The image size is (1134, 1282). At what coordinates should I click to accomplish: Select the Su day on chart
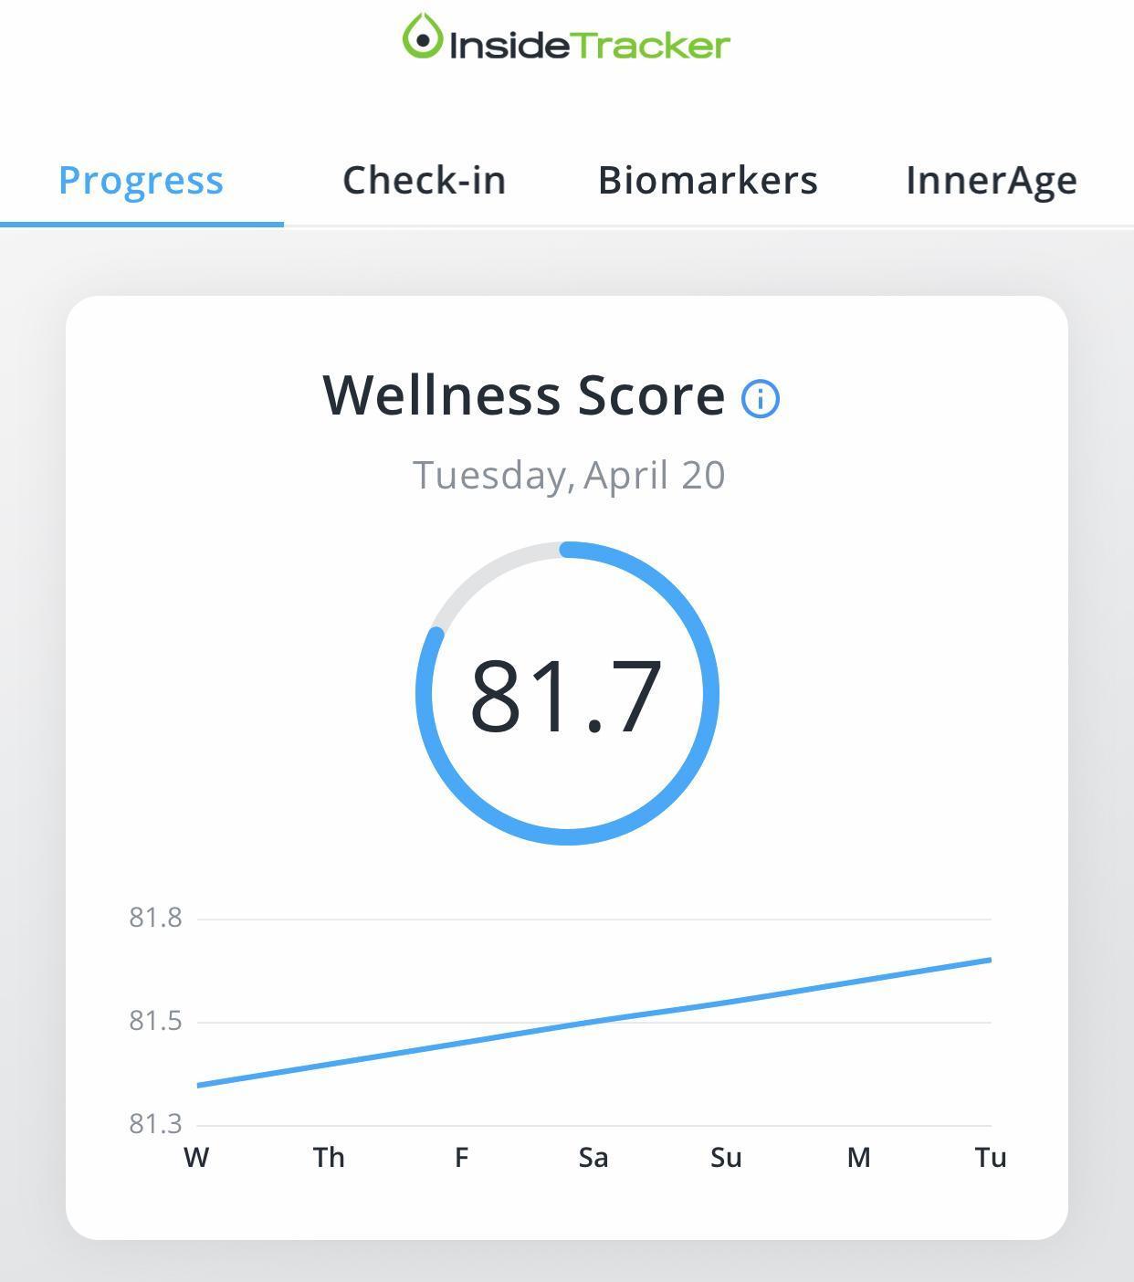pyautogui.click(x=726, y=1158)
